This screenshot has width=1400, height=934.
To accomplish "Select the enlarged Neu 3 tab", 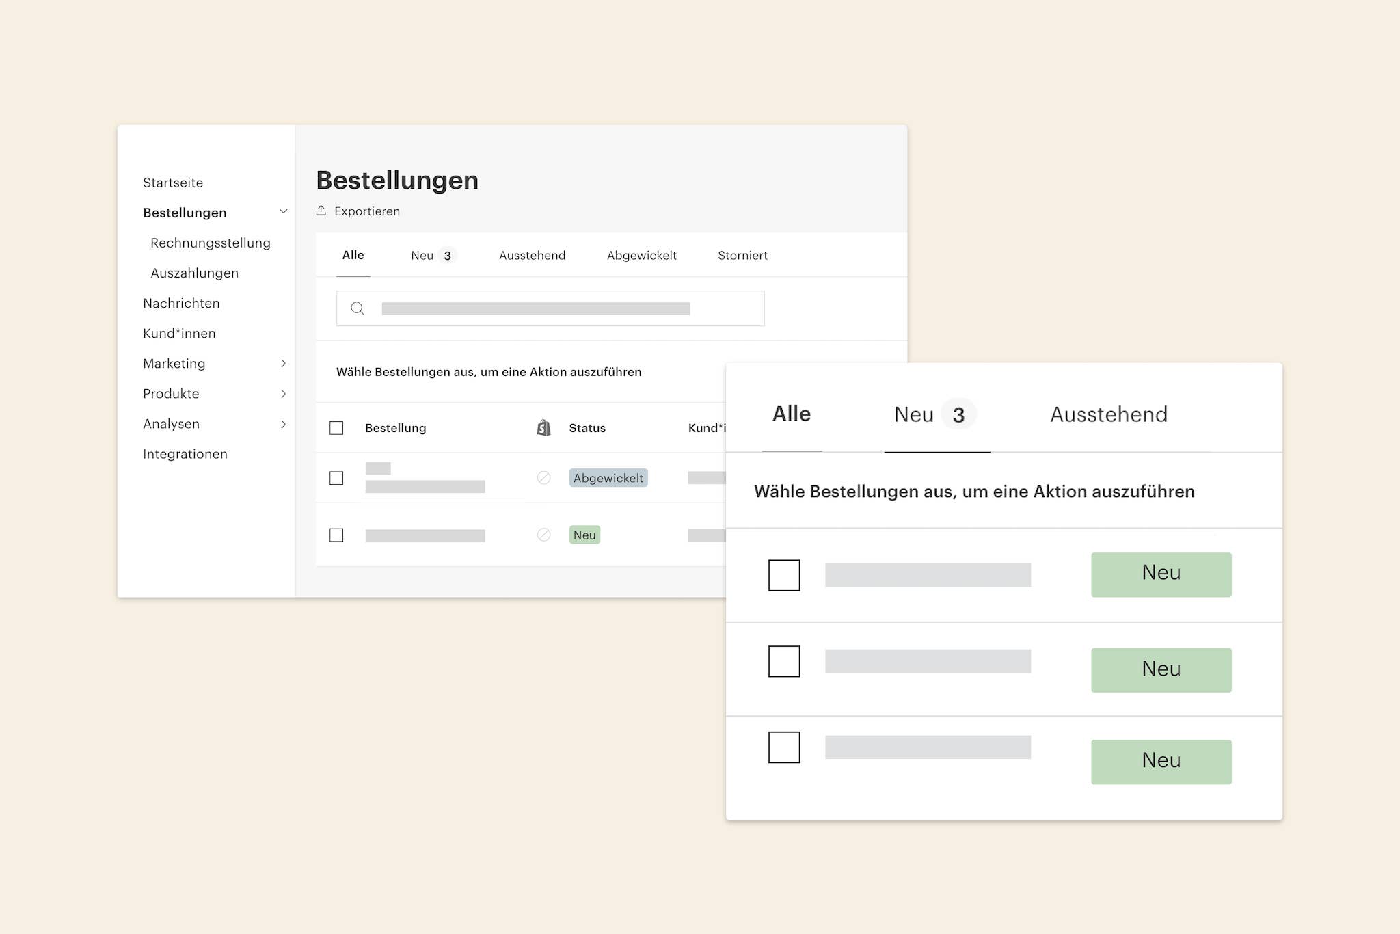I will coord(934,414).
